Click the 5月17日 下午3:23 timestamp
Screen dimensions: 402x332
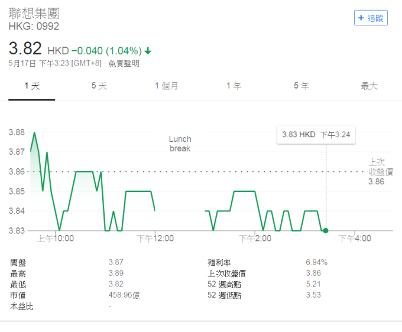click(55, 64)
